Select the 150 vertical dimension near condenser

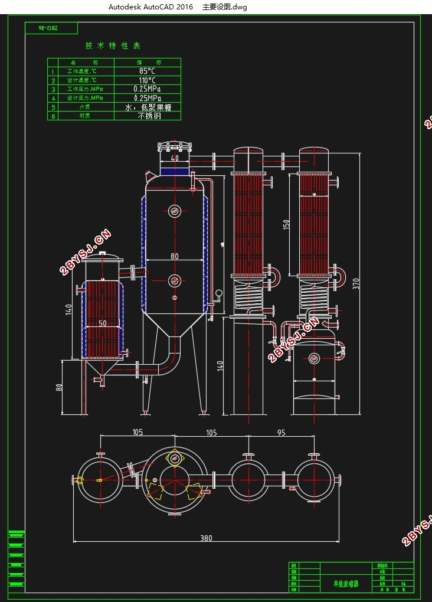click(x=286, y=225)
